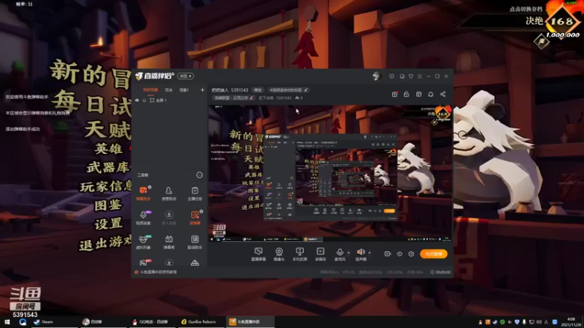Image resolution: width=584 pixels, height=328 pixels.
Task: Expand speaker options arrow
Action: click(369, 253)
